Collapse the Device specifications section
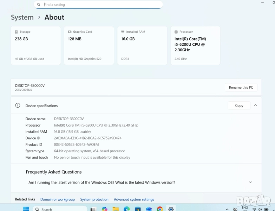This screenshot has width=275, height=211. pos(255,105)
